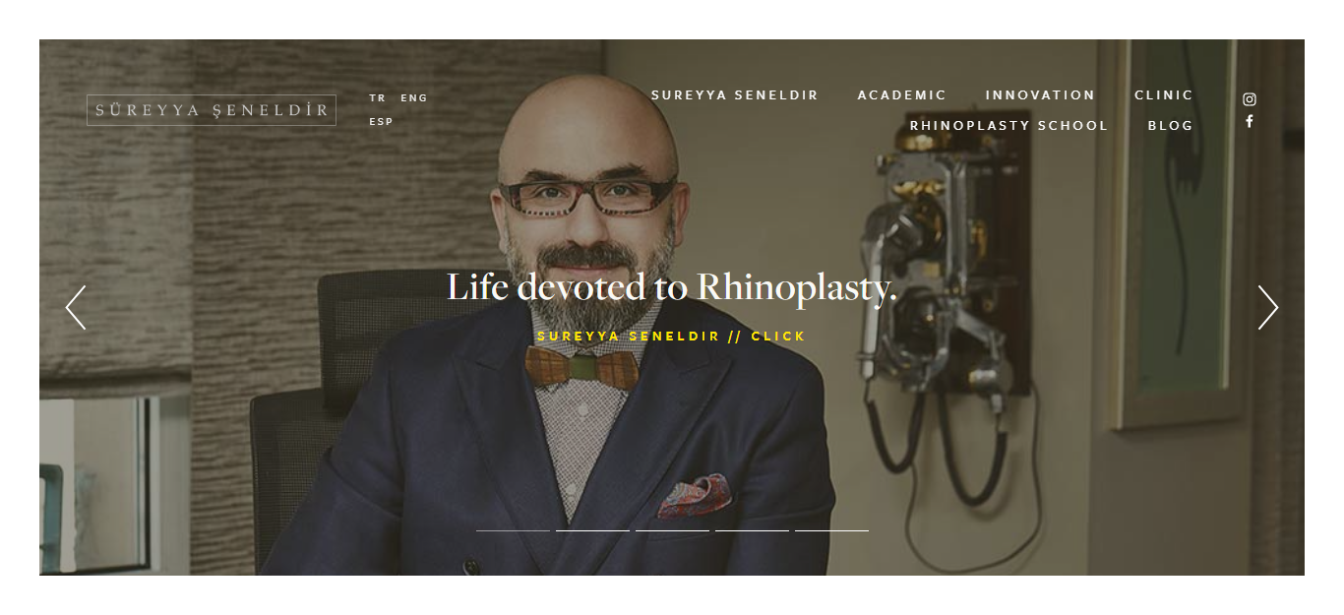Switch language to ESP
Image resolution: width=1344 pixels, height=615 pixels.
381,122
